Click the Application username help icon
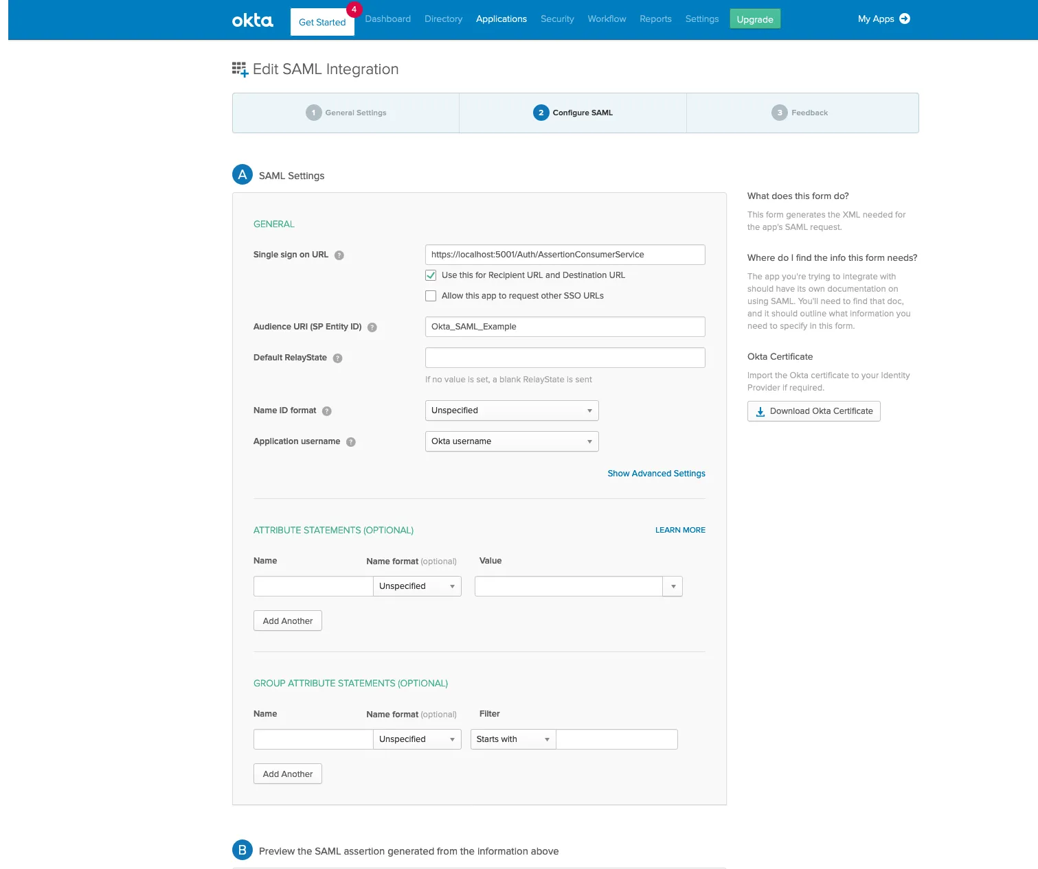The width and height of the screenshot is (1038, 869). 351,442
